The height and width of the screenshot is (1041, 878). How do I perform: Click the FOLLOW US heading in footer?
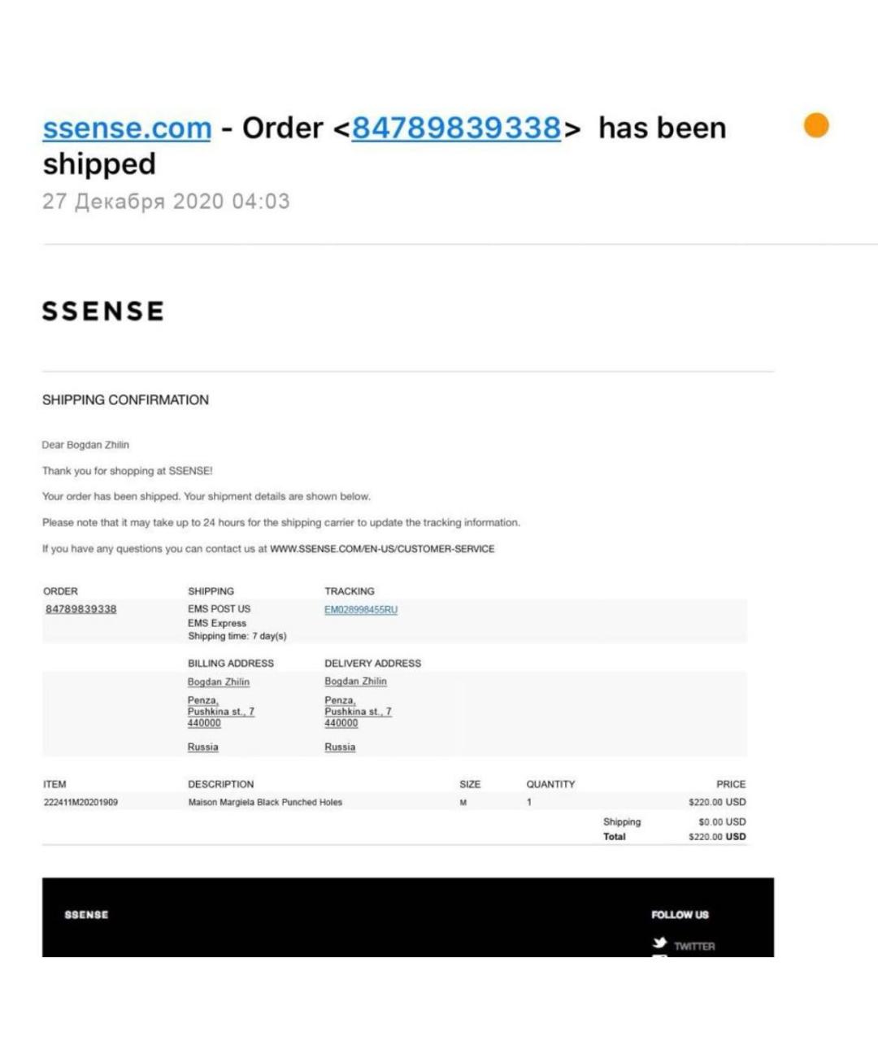tap(680, 915)
